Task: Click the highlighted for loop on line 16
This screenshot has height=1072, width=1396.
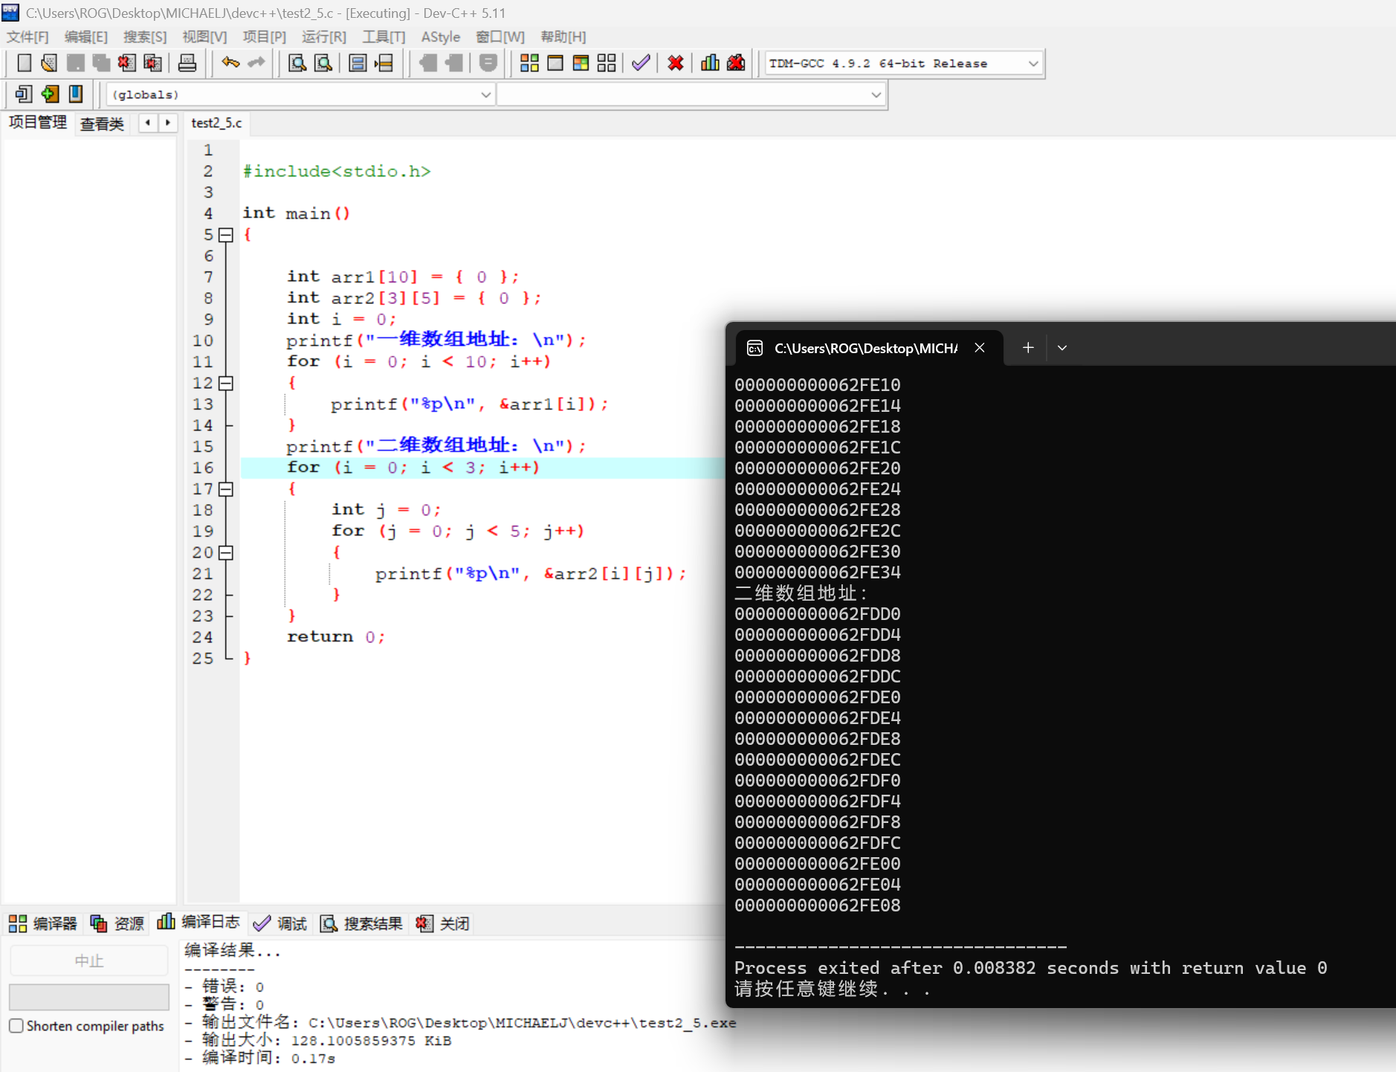Action: click(x=413, y=468)
